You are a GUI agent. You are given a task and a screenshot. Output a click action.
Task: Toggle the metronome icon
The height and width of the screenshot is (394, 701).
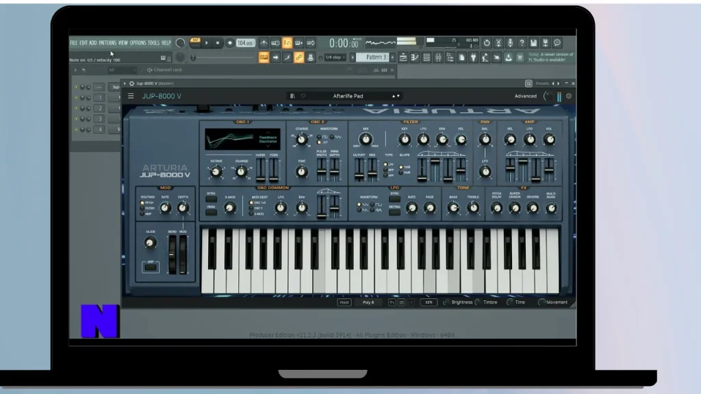tap(264, 43)
